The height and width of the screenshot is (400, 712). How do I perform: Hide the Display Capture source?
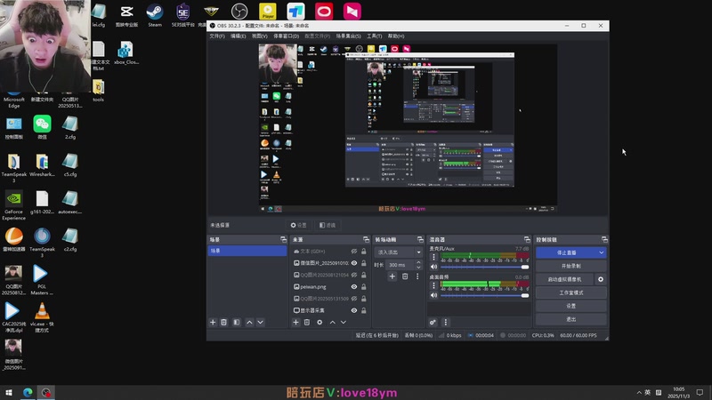pos(354,310)
